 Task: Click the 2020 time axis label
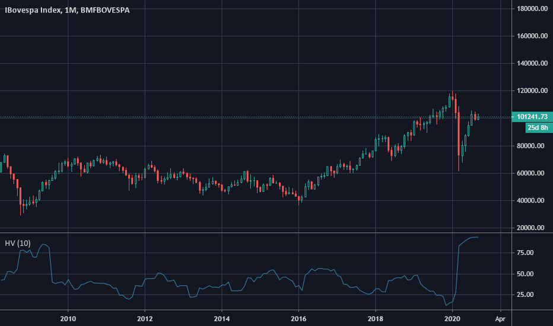point(453,319)
